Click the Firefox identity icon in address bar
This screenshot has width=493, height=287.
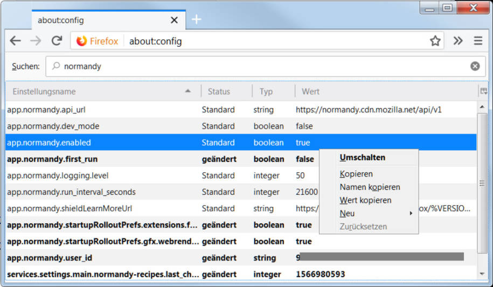pos(81,41)
